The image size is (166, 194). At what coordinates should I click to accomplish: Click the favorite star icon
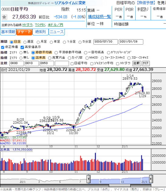(4, 17)
